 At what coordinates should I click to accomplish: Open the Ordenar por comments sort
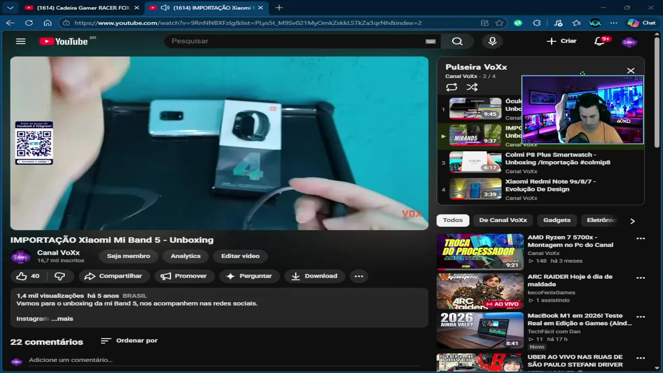[129, 340]
